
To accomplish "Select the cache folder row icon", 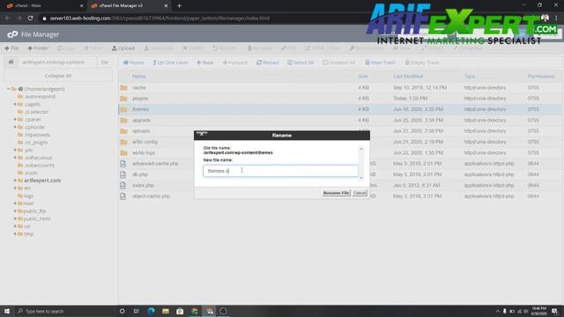I will click(x=123, y=88).
